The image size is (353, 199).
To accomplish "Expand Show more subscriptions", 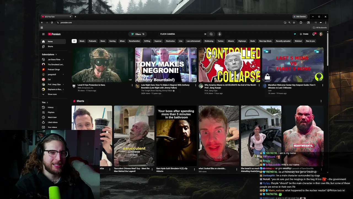I will click(x=54, y=94).
